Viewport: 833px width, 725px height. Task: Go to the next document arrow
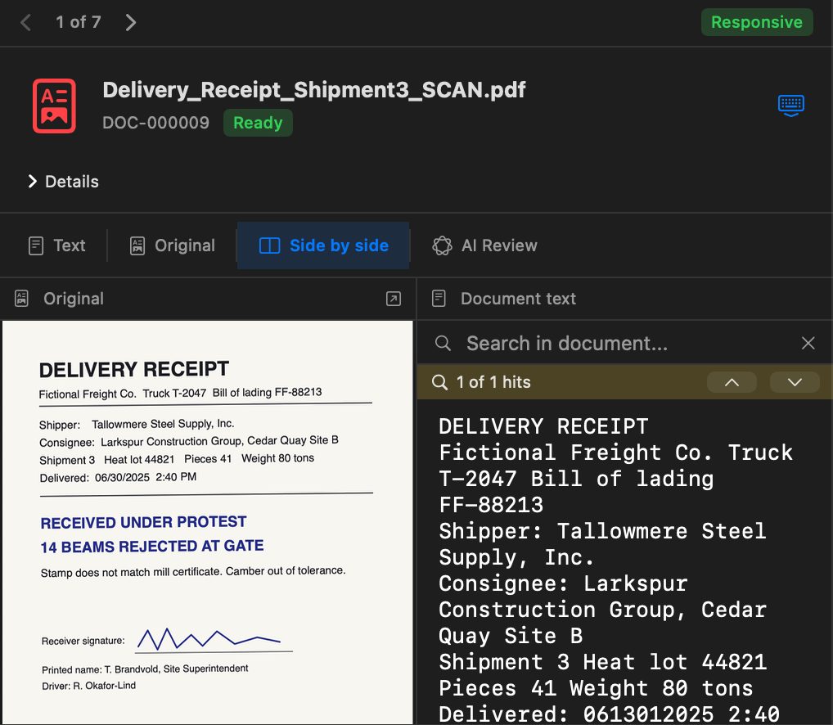pos(131,22)
